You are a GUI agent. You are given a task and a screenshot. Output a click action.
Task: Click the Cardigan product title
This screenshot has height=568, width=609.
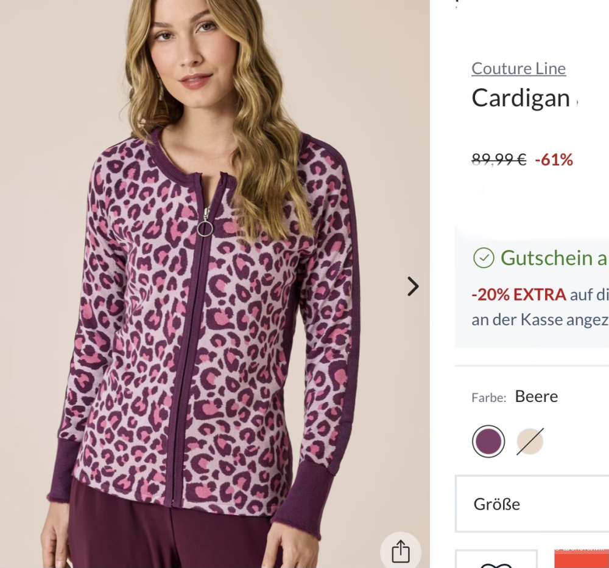tap(521, 98)
